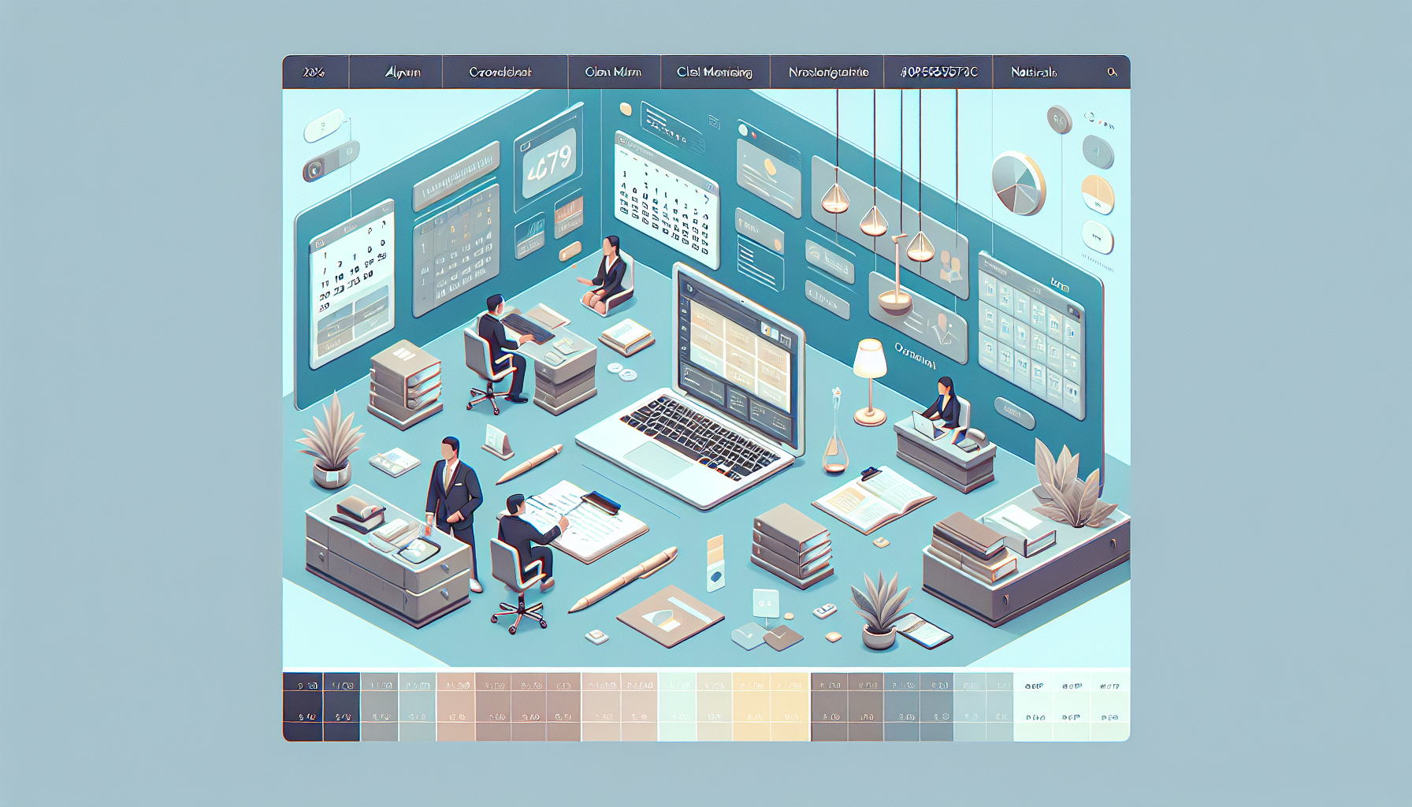Switch to the Clal Moniring tab

[x=714, y=72]
